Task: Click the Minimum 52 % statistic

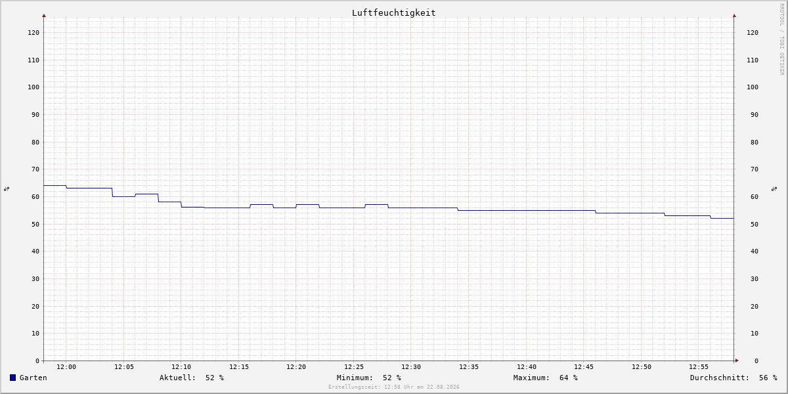Action: 369,378
